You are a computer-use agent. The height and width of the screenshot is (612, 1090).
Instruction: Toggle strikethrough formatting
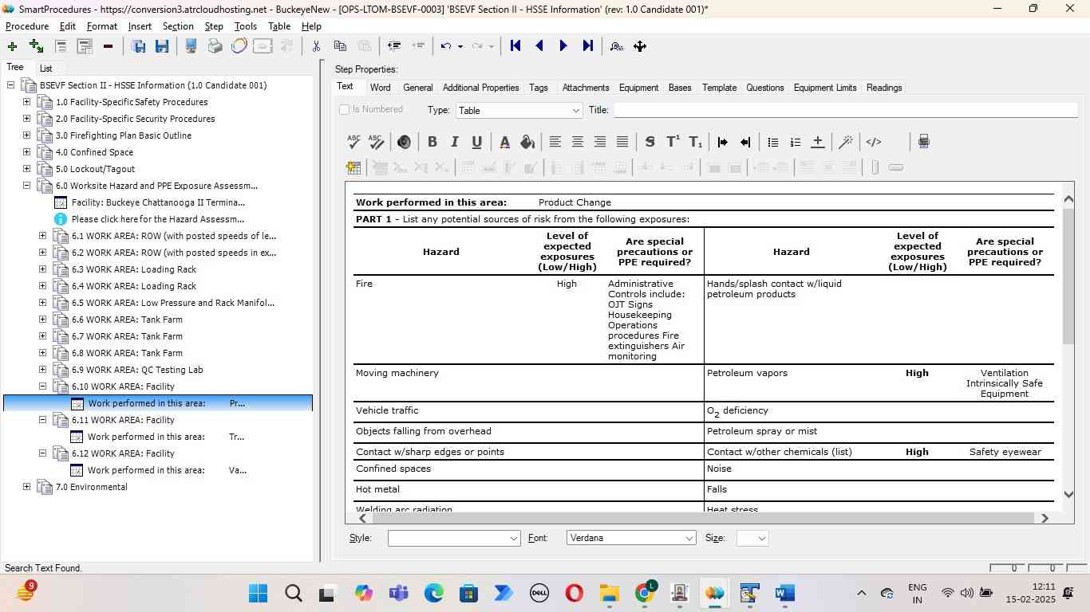(650, 142)
